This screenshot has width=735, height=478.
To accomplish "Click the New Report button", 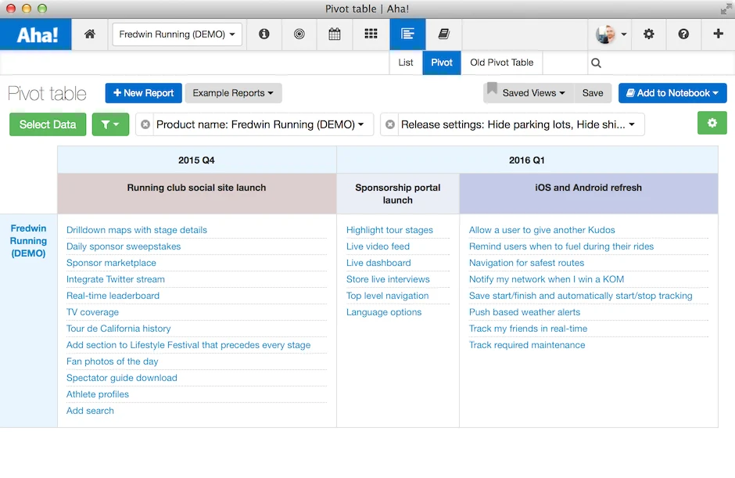I will coord(143,93).
